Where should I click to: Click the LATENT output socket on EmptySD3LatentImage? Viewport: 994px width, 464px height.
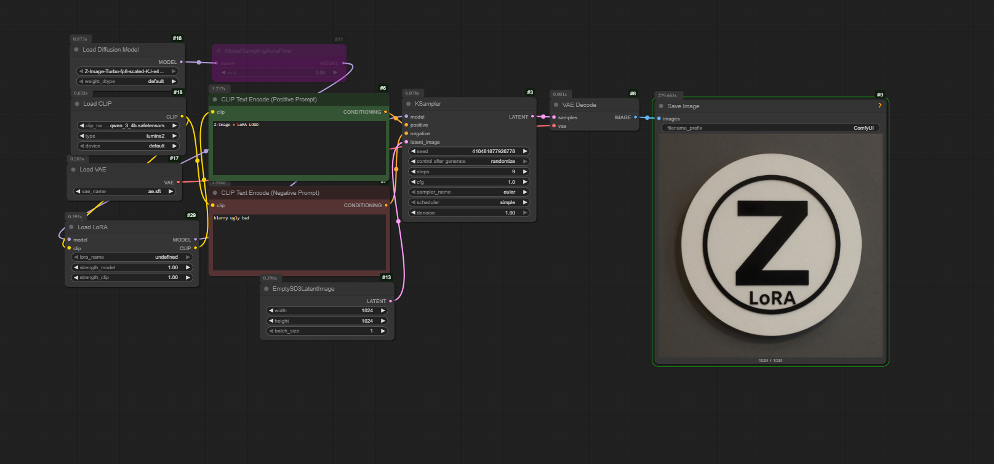tap(390, 301)
